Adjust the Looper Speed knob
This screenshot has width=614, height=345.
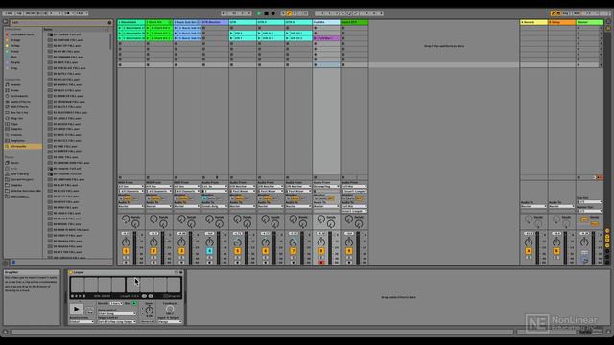pyautogui.click(x=150, y=310)
